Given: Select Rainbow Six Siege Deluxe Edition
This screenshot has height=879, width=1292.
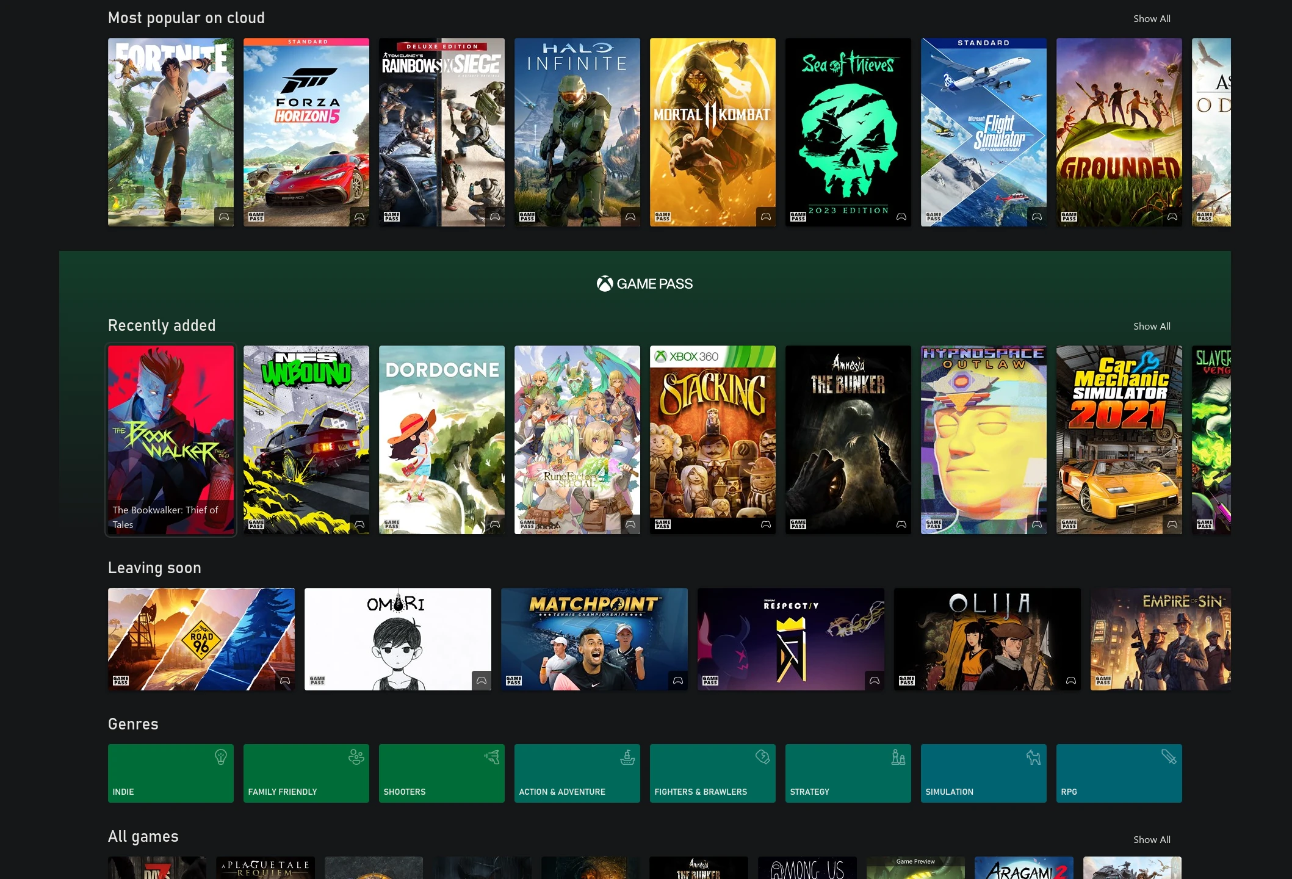Looking at the screenshot, I should (x=442, y=132).
